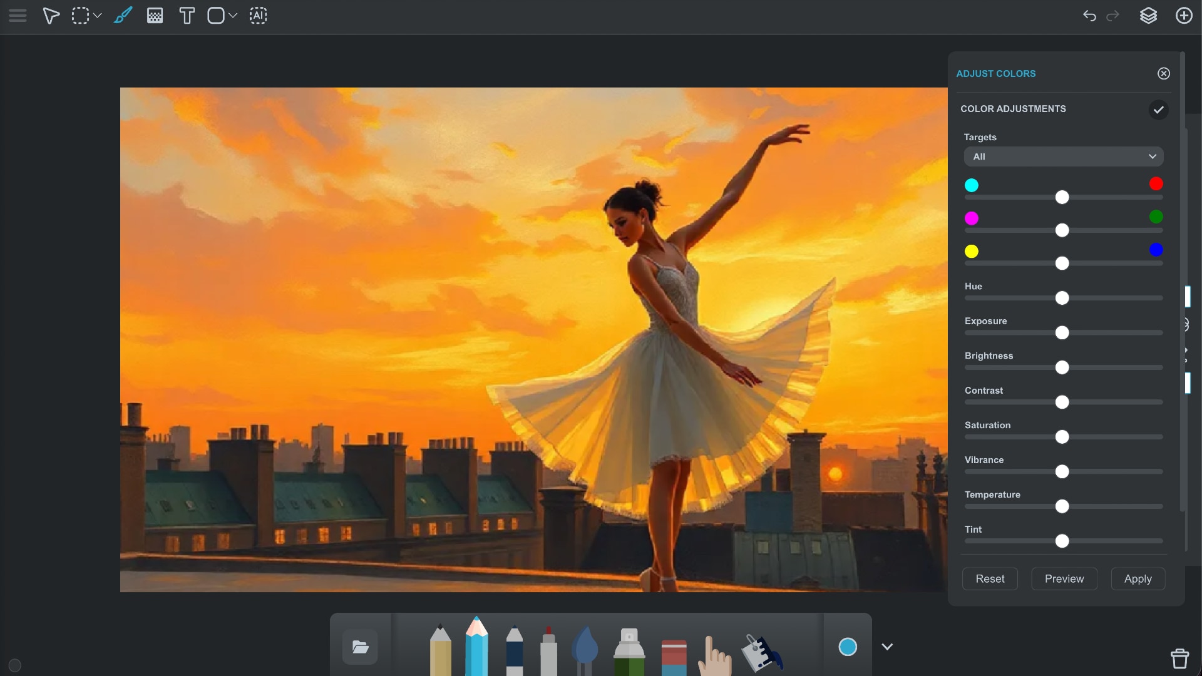Select the dark navy marker brush
Screen dimensions: 1202x676
(x=515, y=650)
